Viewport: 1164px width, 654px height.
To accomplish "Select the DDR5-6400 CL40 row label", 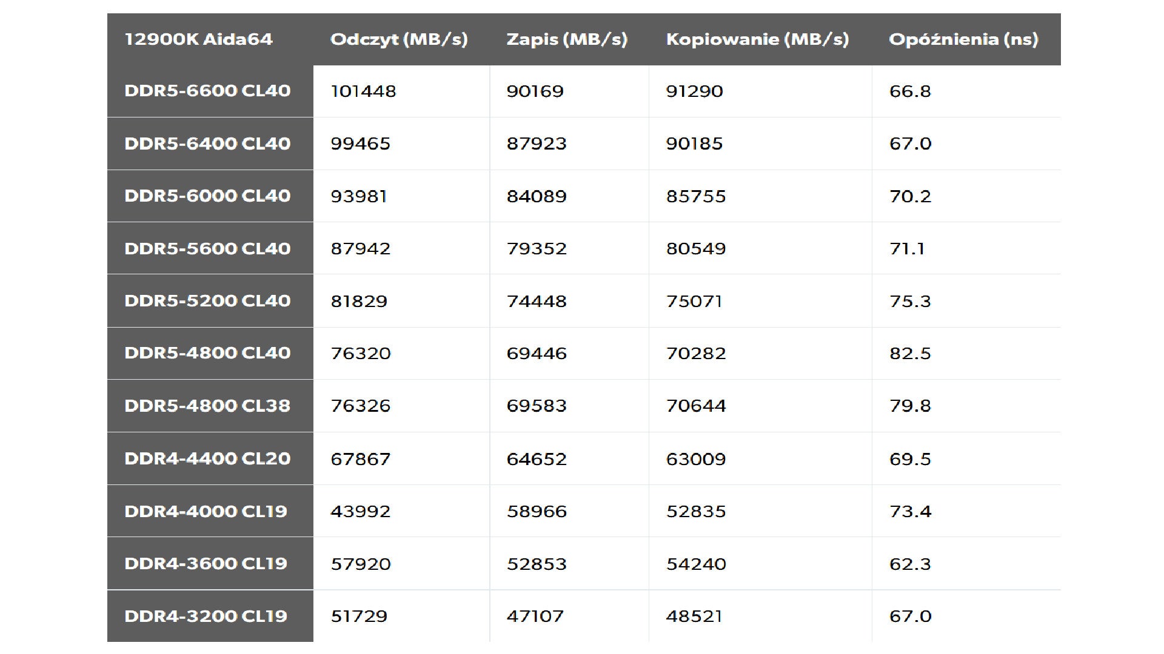I will click(207, 144).
